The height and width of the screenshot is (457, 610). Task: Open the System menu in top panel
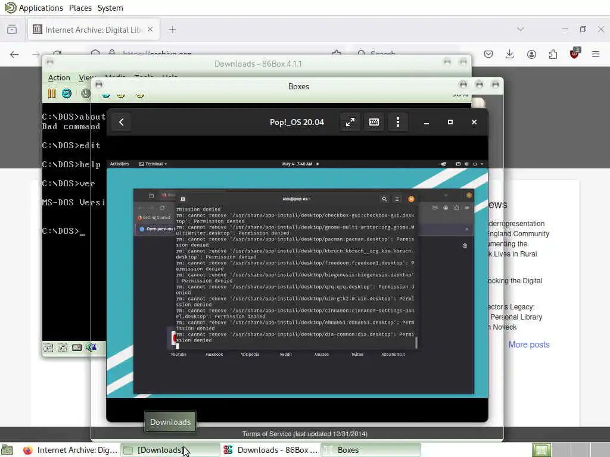[x=110, y=8]
